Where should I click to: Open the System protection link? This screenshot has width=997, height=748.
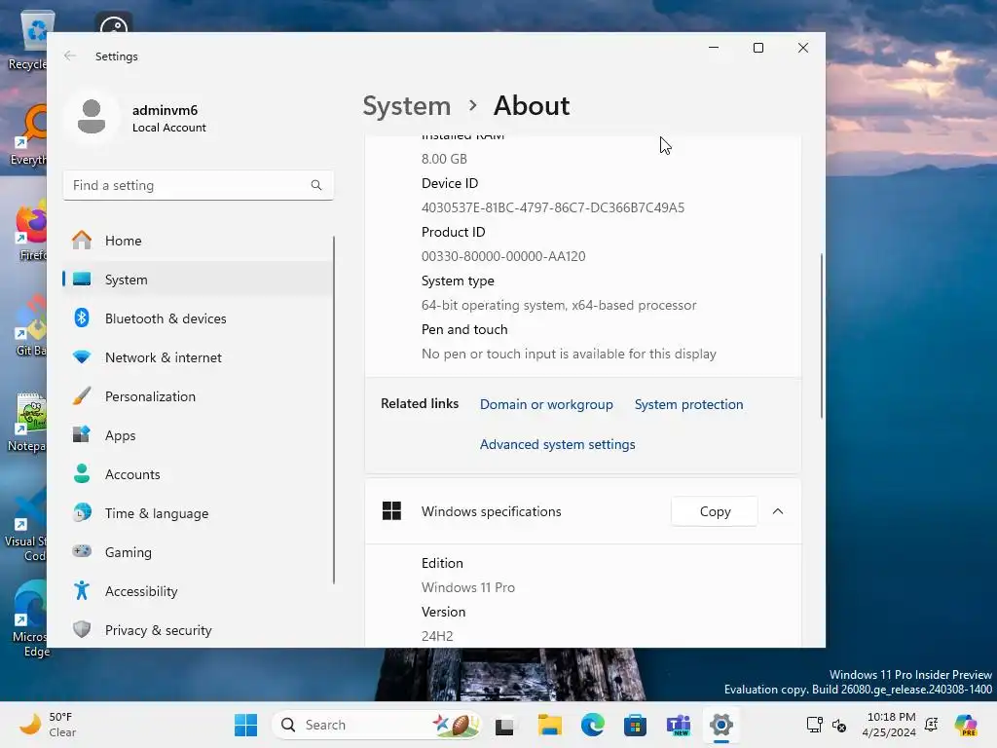[688, 404]
